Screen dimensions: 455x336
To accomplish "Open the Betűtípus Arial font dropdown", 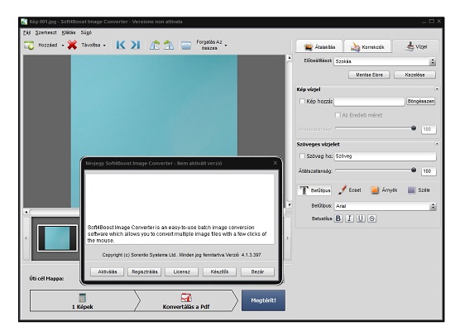I will [x=385, y=206].
